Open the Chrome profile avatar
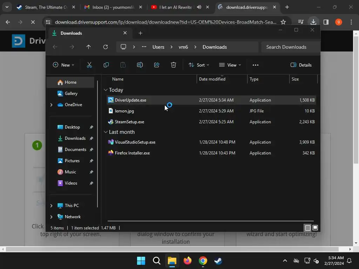The height and width of the screenshot is (269, 359). [339, 22]
